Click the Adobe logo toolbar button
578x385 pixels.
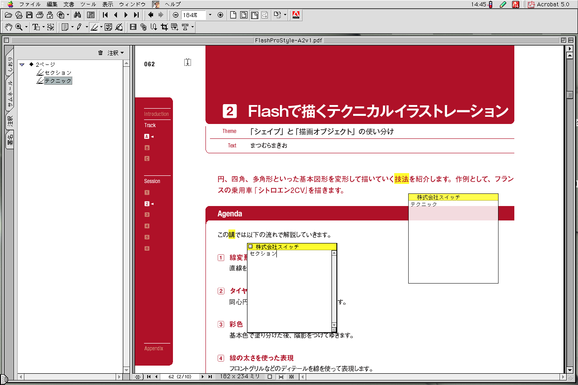click(296, 15)
